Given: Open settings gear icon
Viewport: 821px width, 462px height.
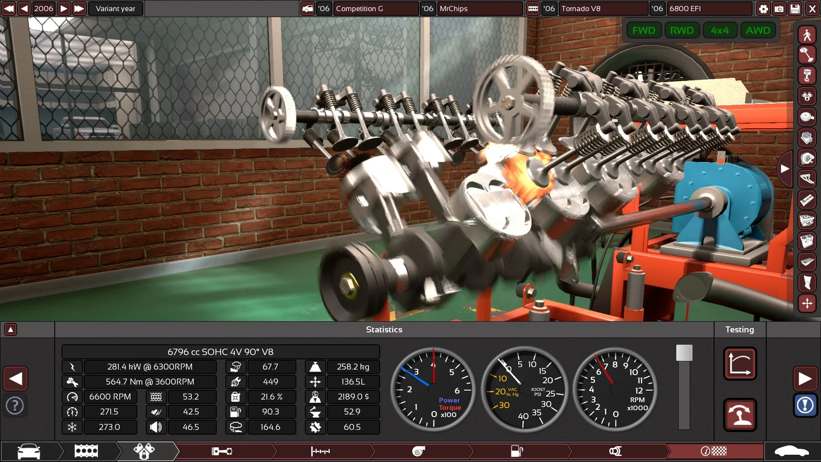Looking at the screenshot, I should coord(763,9).
